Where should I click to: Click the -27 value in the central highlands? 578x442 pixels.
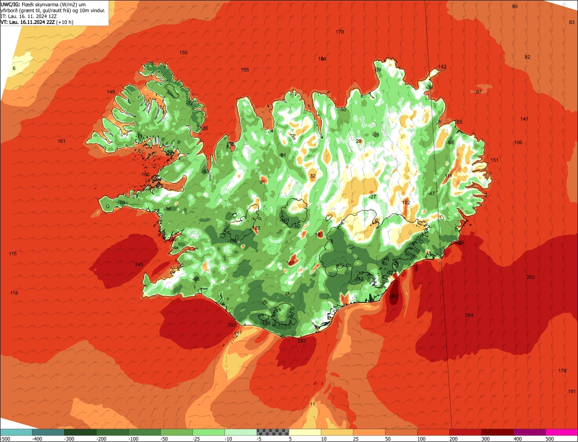[x=372, y=197]
